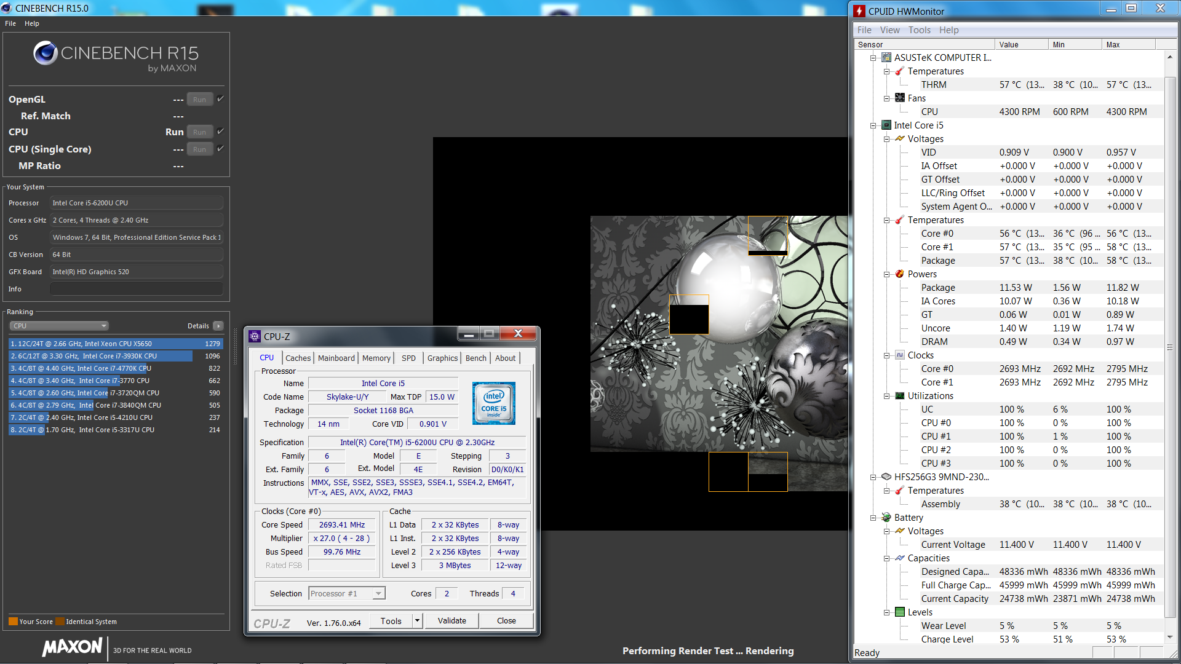Switch to the About tab in CPU-Z

point(505,358)
